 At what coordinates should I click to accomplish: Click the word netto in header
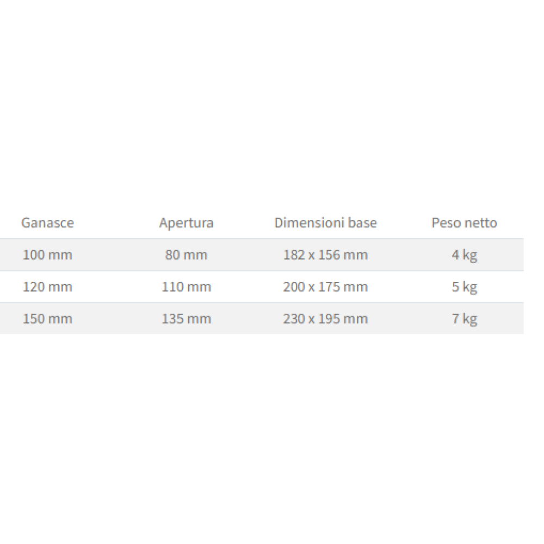[481, 222]
